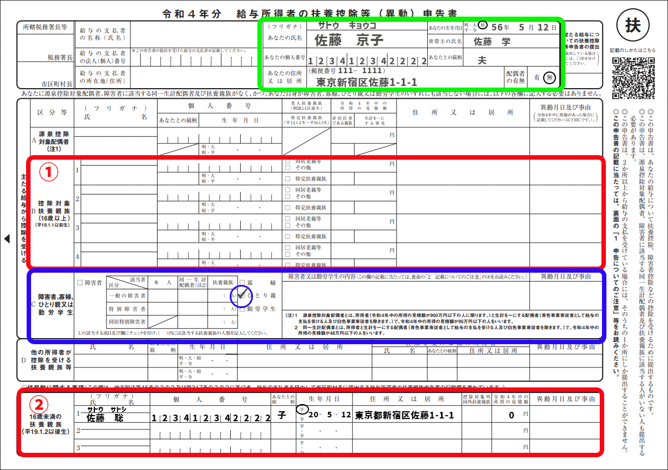Tick first 特定扶養親族 checkbox in section B
The height and width of the screenshot is (470, 668).
tap(287, 178)
